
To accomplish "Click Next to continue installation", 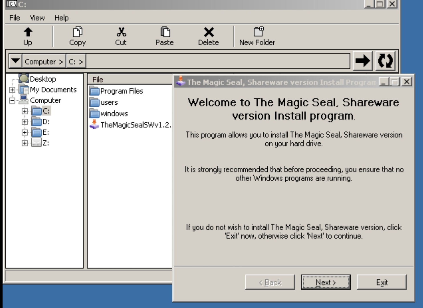I will 326,282.
